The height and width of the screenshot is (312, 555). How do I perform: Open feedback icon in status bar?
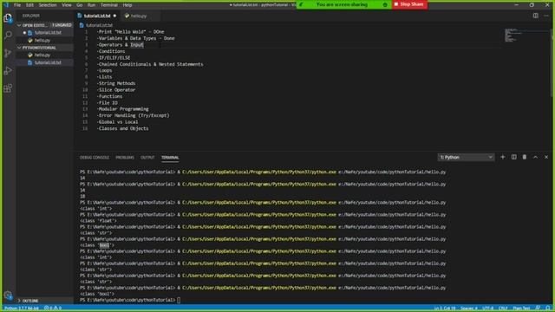click(x=538, y=309)
